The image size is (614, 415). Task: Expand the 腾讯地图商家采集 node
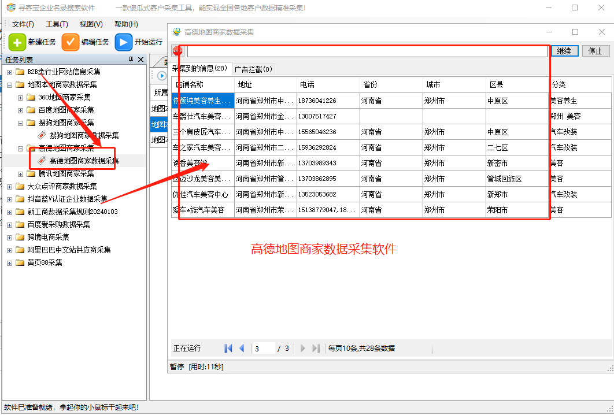[x=21, y=174]
